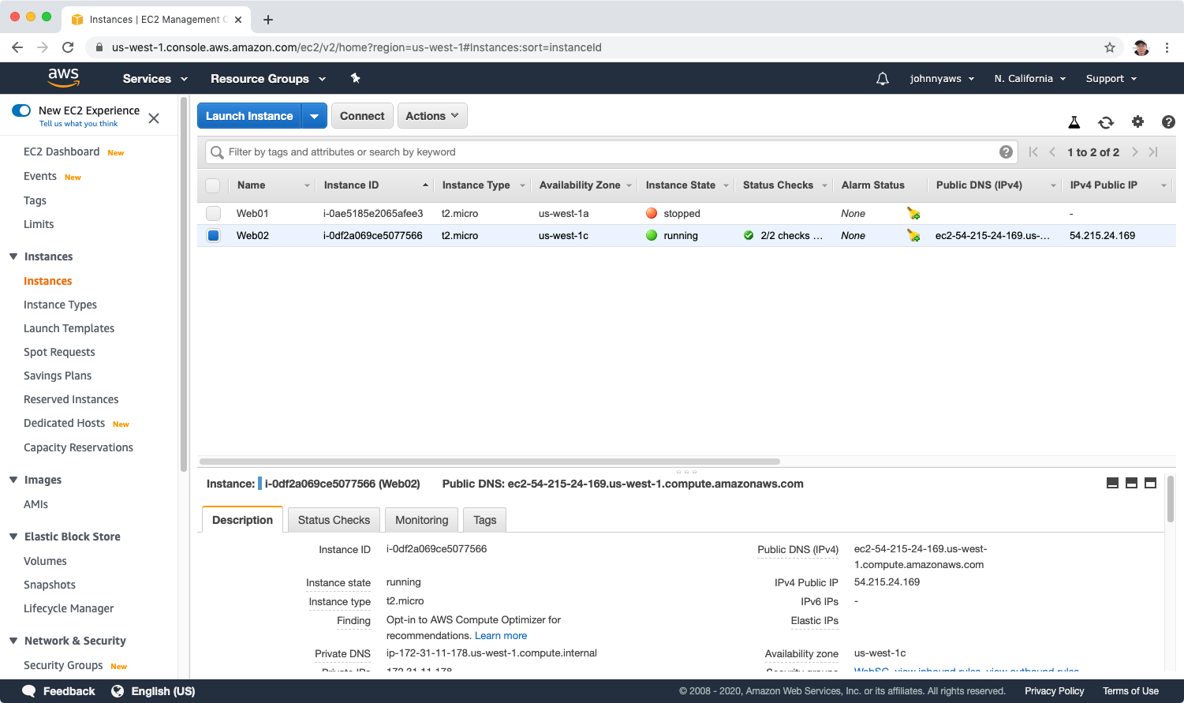Open the Name column filter dropdown
1184x703 pixels.
307,185
